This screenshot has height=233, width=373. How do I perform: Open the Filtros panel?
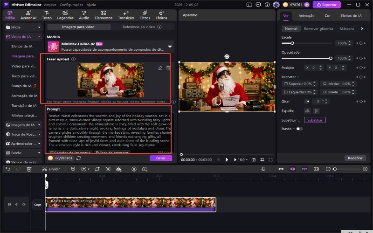[145, 14]
